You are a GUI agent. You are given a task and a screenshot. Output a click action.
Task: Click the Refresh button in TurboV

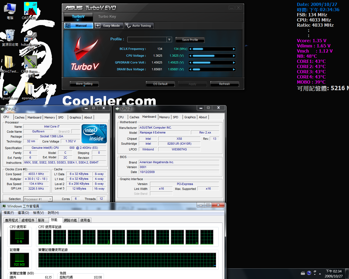tap(225, 84)
